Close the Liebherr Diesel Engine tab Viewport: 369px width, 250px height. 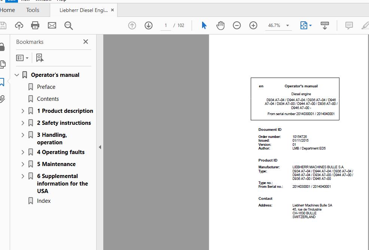[x=113, y=10]
